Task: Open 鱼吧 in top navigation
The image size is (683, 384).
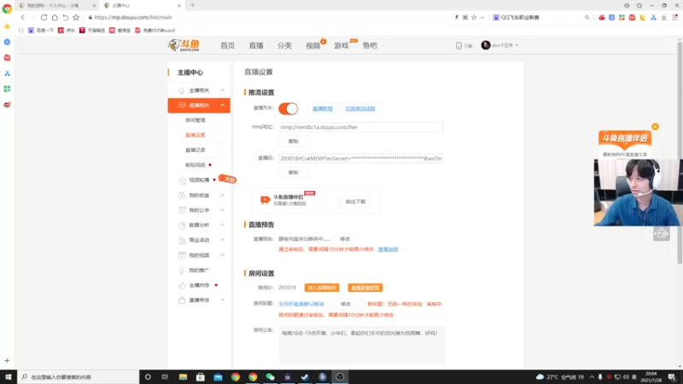Action: (x=370, y=45)
